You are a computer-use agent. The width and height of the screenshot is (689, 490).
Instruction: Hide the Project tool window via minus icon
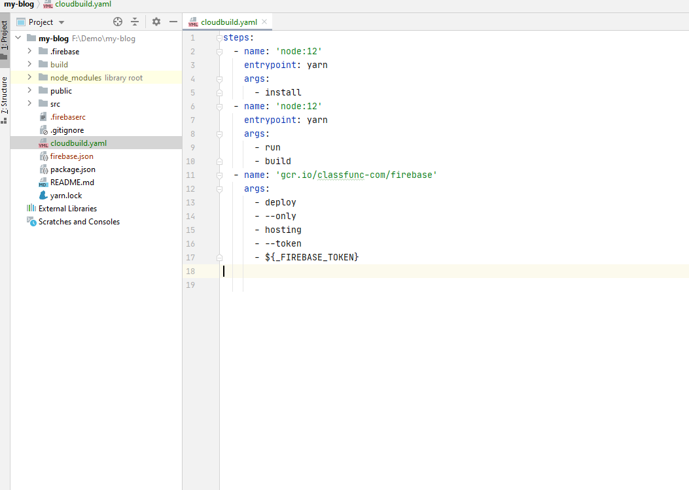tap(173, 22)
